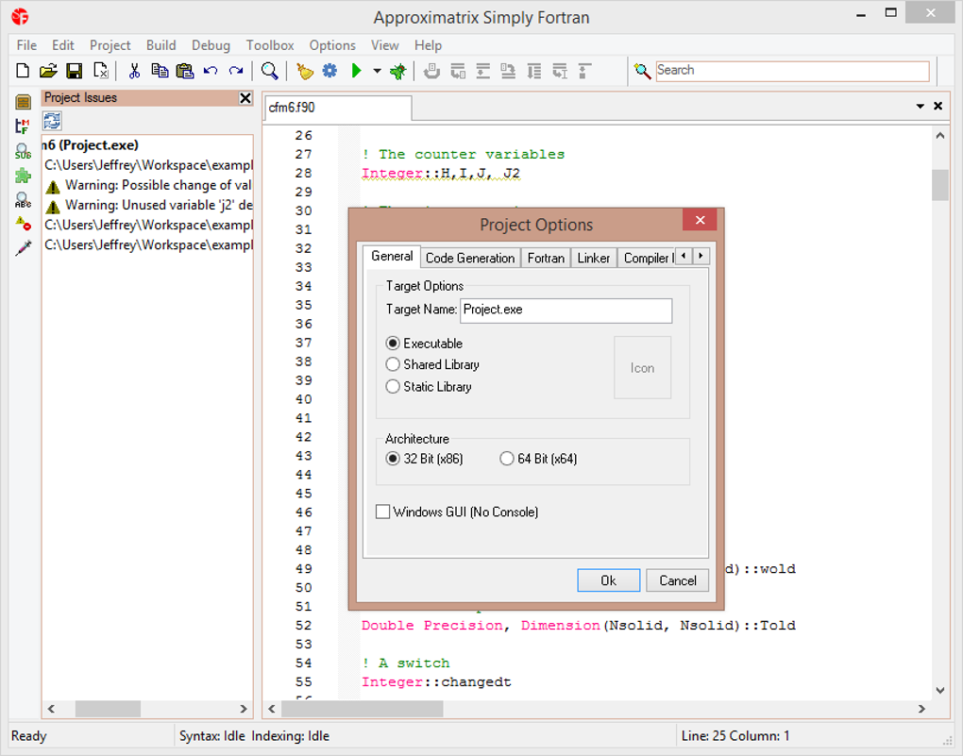Undo the last edit in the toolbar

tap(211, 71)
